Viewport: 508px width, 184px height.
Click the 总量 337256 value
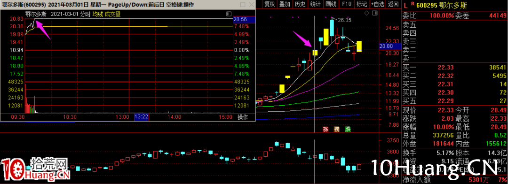(x=444, y=135)
